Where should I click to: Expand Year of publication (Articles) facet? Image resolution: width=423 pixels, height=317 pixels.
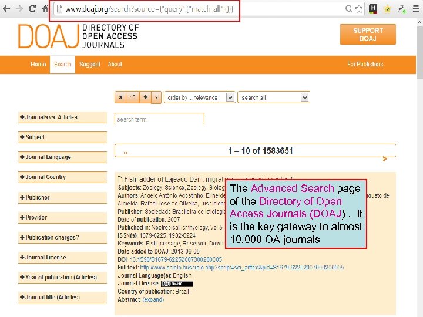[x=62, y=277]
